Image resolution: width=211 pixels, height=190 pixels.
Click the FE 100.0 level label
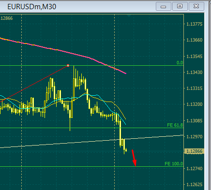coord(174,164)
